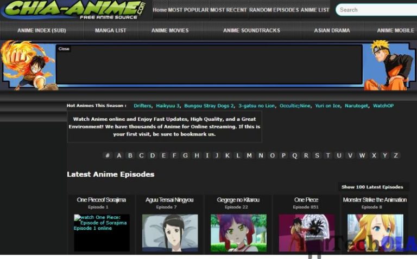Open Aguu Tensai Ningyou title
The height and width of the screenshot is (259, 417).
(x=169, y=200)
